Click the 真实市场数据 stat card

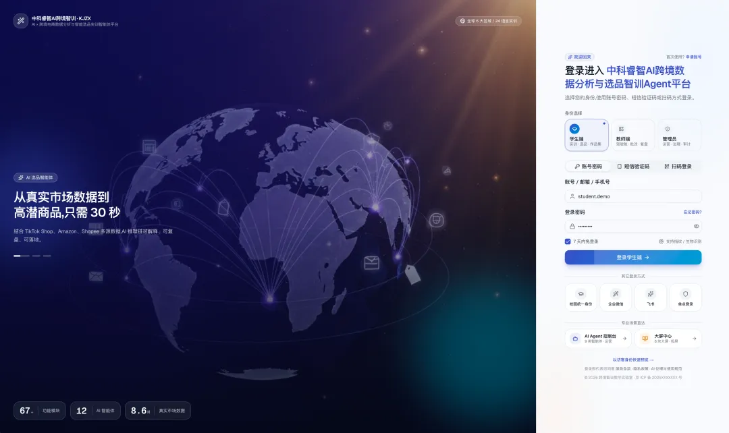[157, 411]
